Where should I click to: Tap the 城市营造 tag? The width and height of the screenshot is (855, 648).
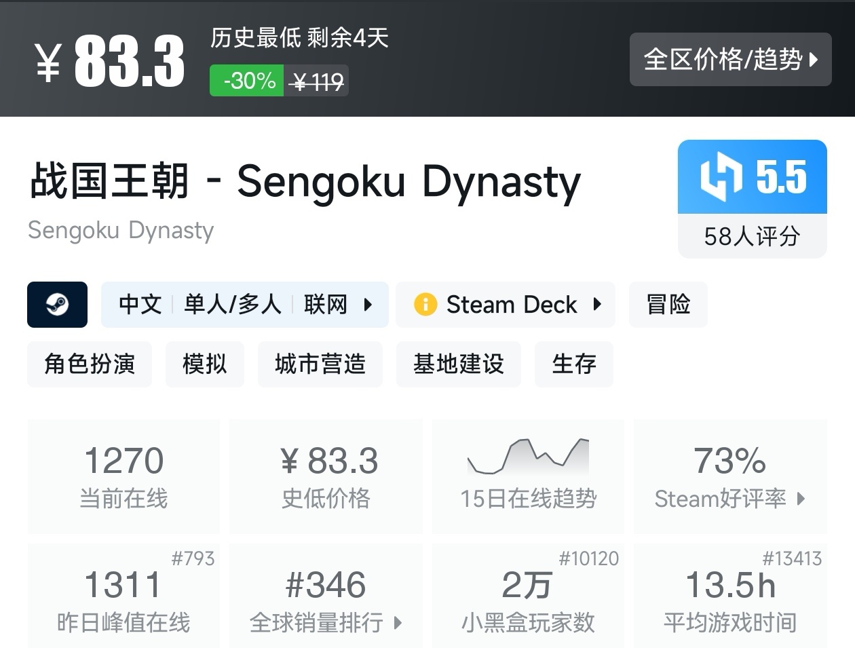[x=320, y=364]
